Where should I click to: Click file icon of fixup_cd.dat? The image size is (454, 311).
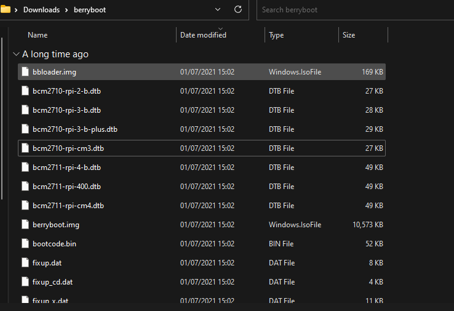25,281
